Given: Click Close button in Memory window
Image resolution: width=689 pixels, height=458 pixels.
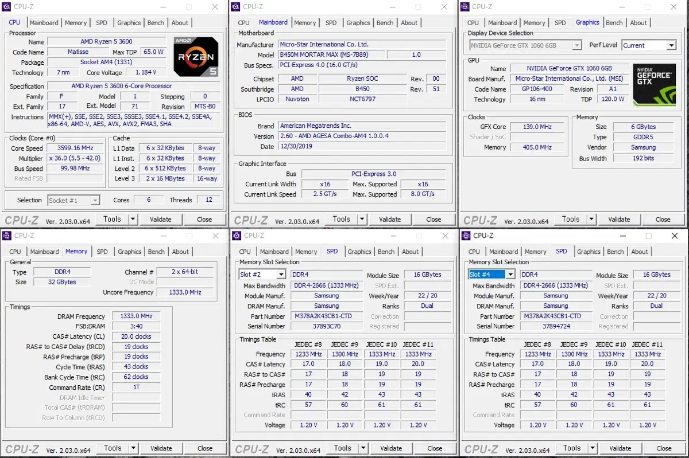Looking at the screenshot, I should pyautogui.click(x=205, y=448).
